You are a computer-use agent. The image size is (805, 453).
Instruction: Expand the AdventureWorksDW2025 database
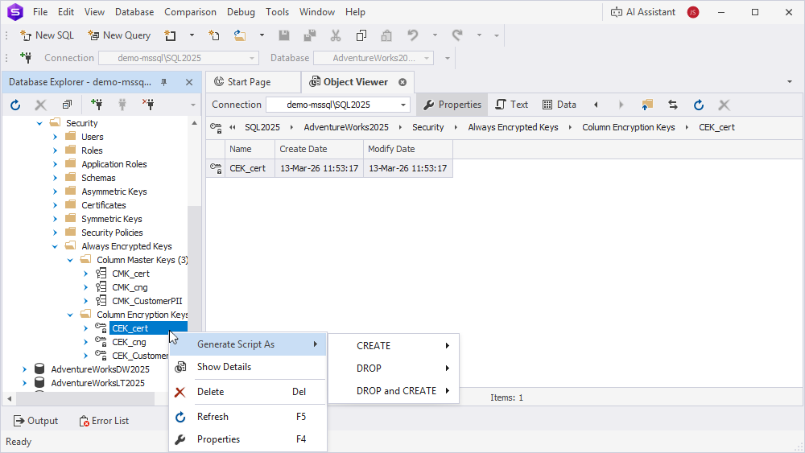click(24, 369)
